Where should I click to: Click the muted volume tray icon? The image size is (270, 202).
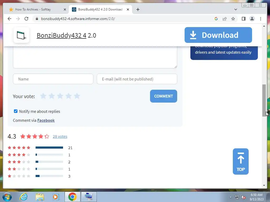(x=243, y=197)
